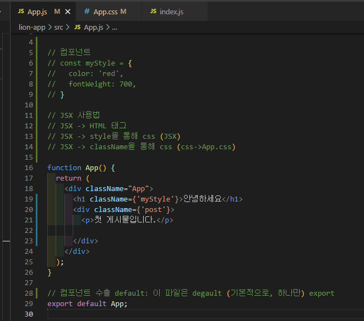The height and width of the screenshot is (321, 364).
Task: Place cursor on 'function App()' line
Action: (x=81, y=168)
